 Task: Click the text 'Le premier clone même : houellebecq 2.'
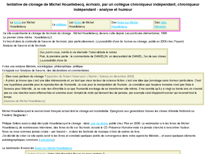[28, 37]
